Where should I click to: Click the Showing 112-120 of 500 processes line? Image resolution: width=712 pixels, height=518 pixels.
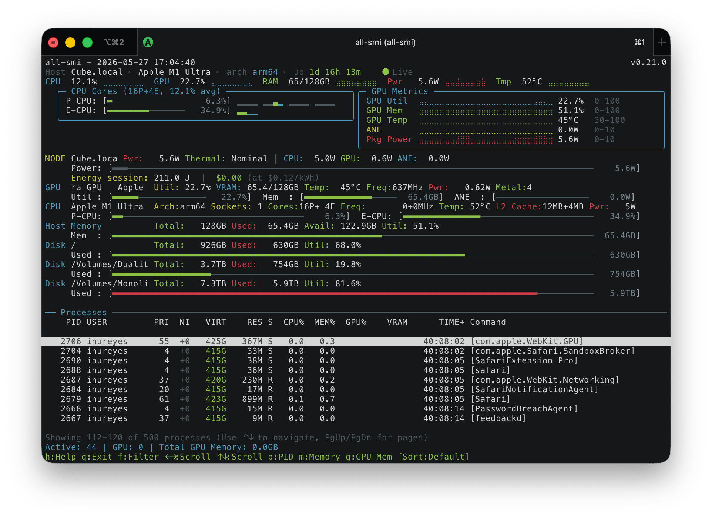click(236, 438)
